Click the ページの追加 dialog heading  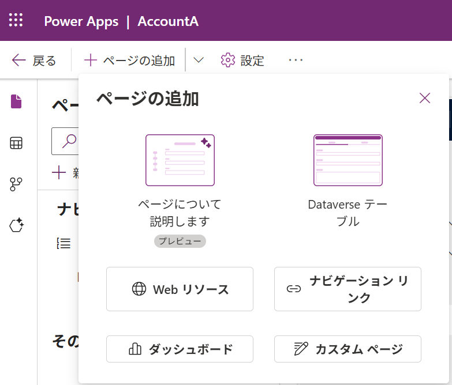[148, 99]
